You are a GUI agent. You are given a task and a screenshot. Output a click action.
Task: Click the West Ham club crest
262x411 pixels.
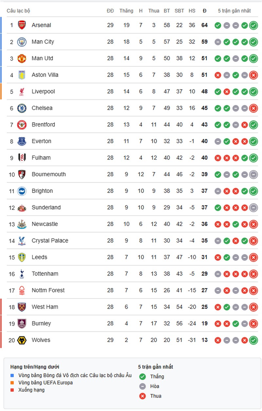tap(22, 307)
